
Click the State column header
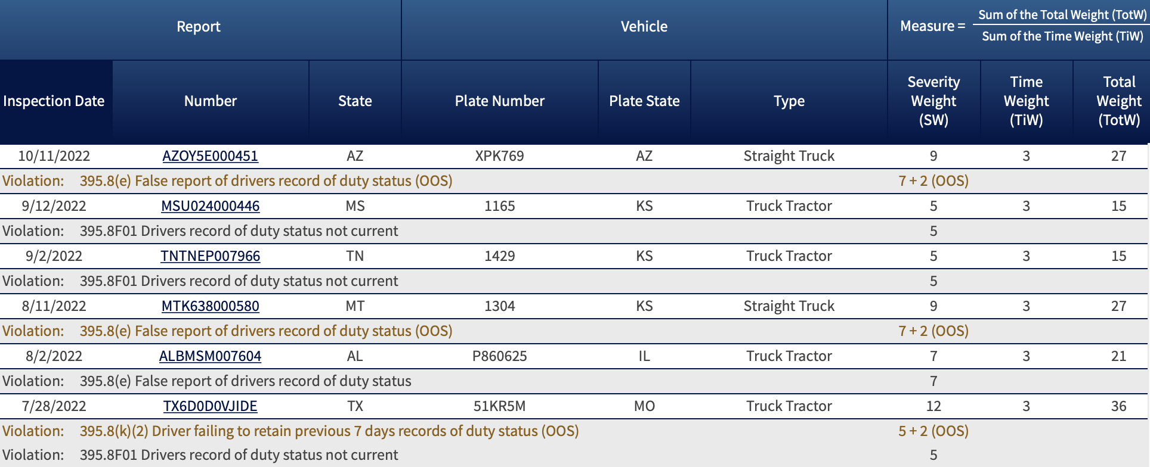355,101
